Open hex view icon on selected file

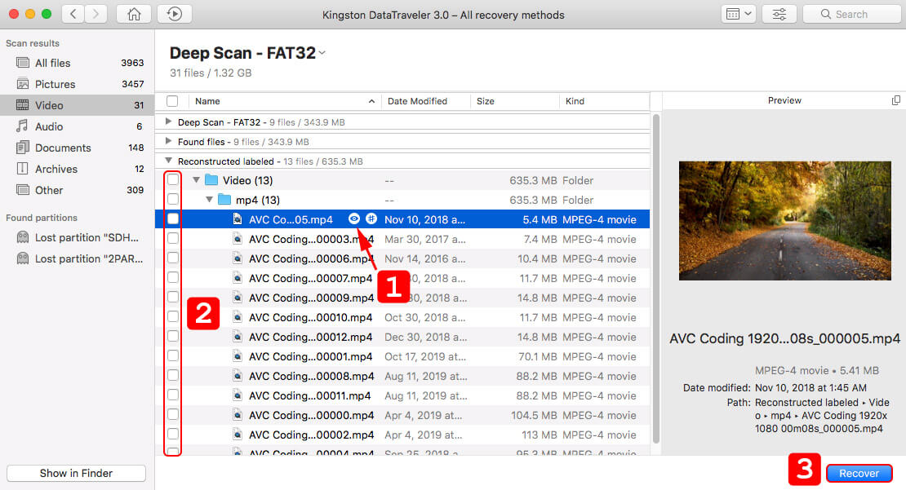coord(371,219)
